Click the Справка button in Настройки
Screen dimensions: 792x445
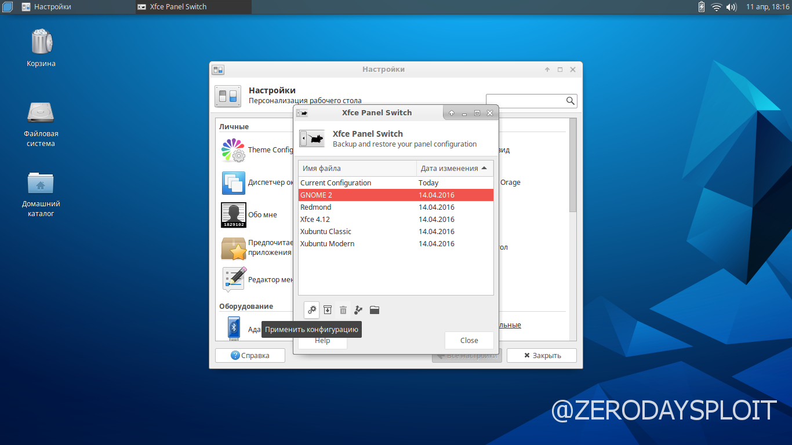tap(250, 355)
